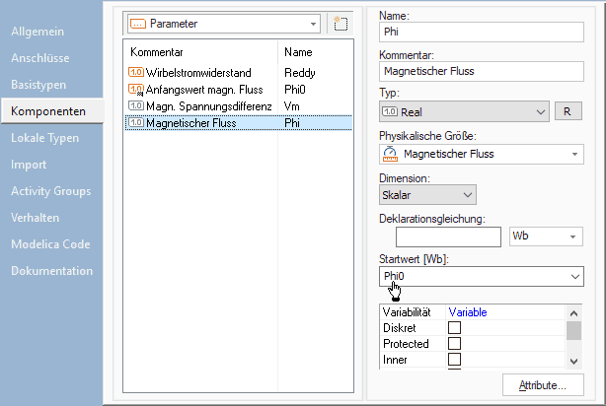Toggle the Diskret checkbox
This screenshot has height=406, width=606.
454,327
